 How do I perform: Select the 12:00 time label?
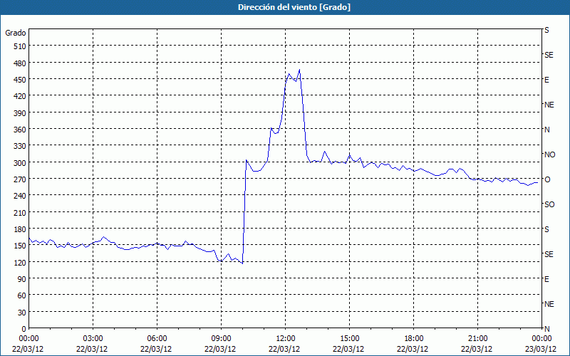click(286, 339)
